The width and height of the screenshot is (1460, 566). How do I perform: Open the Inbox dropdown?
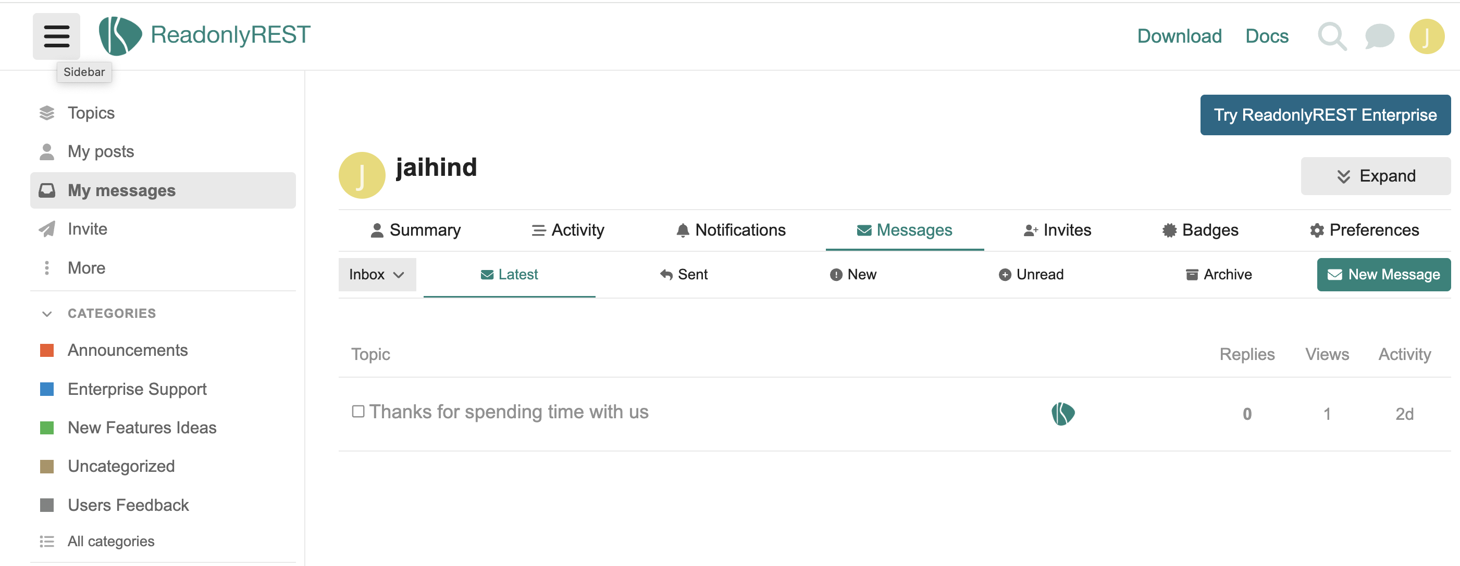tap(377, 275)
